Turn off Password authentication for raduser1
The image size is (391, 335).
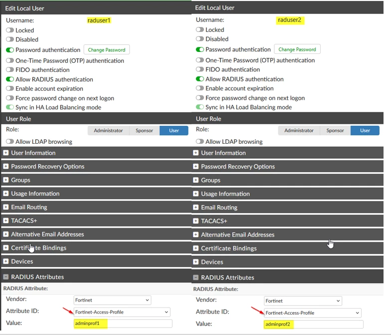point(10,50)
